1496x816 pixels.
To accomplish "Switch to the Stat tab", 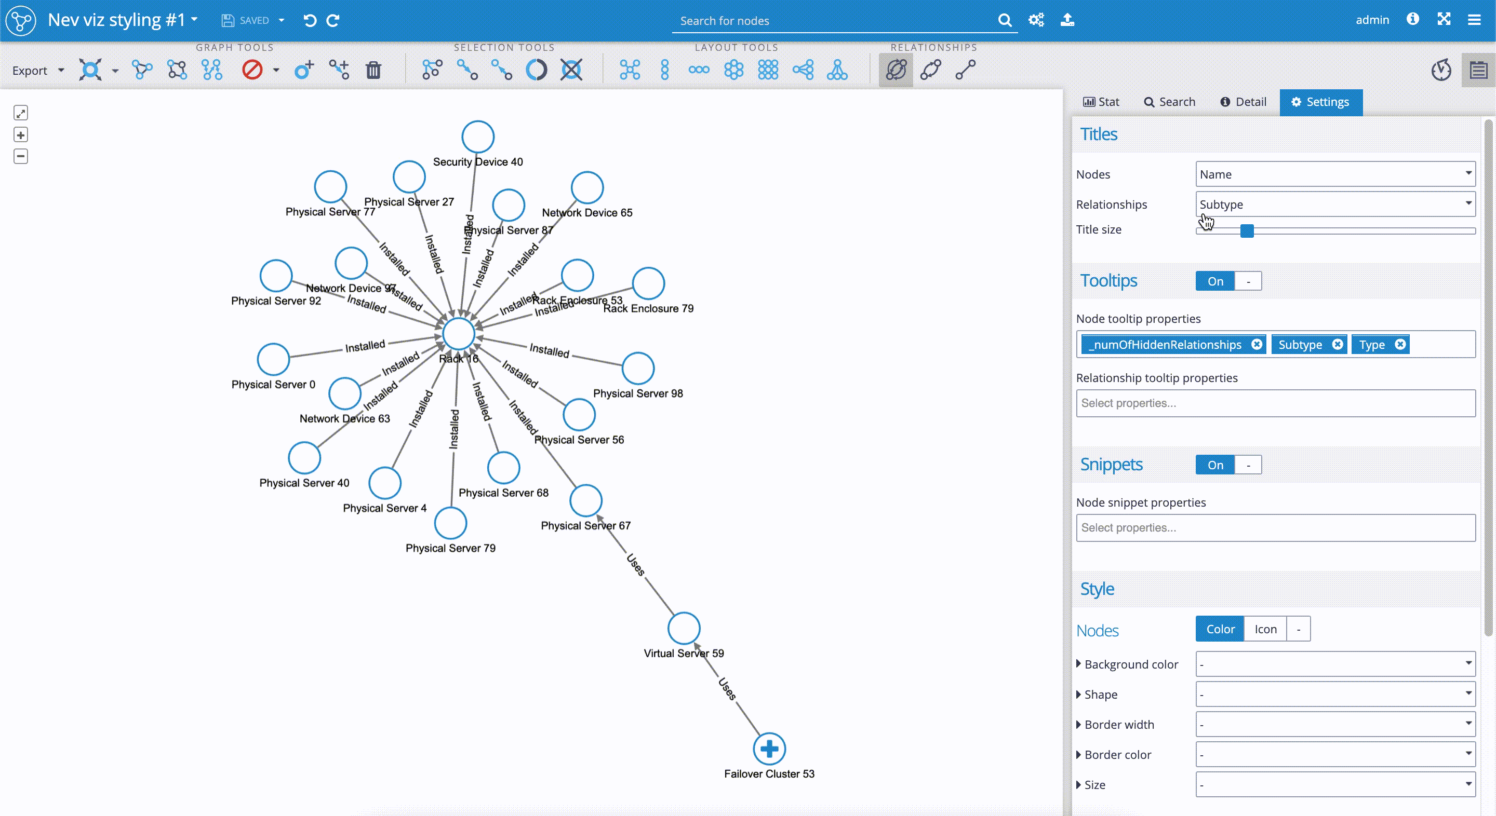I will [1102, 102].
